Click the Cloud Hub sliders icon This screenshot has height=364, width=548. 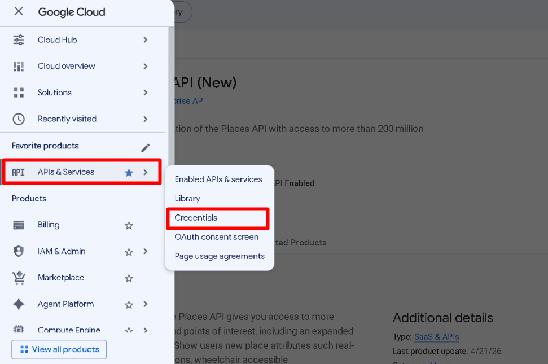pos(19,40)
